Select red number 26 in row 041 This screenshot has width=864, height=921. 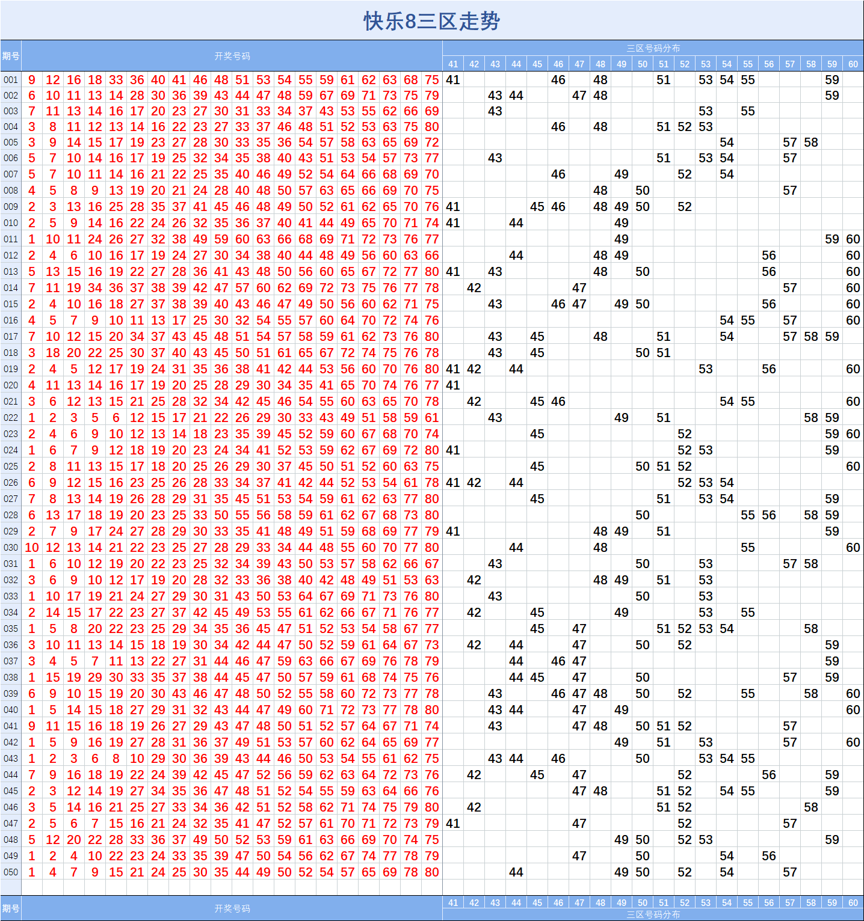[x=158, y=726]
